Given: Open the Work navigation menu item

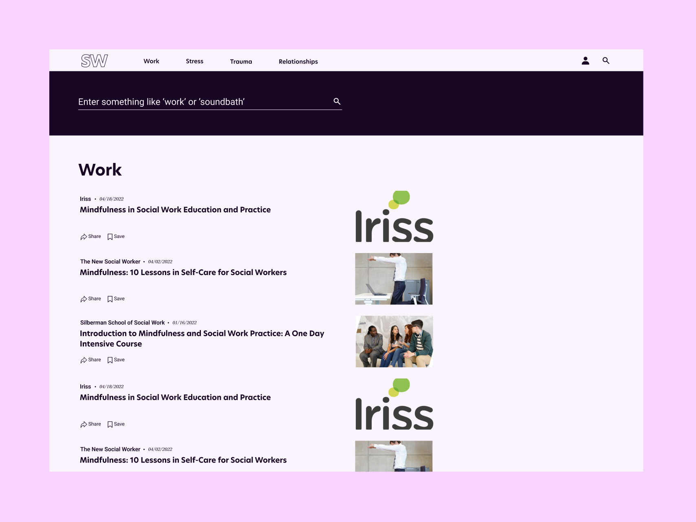Looking at the screenshot, I should pos(151,61).
